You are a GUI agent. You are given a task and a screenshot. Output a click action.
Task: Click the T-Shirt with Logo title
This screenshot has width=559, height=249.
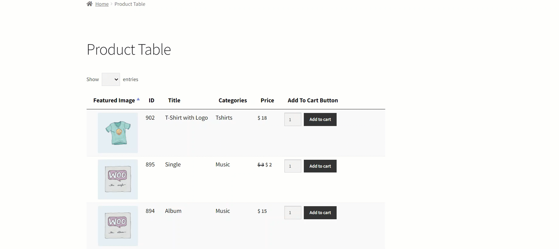[186, 118]
